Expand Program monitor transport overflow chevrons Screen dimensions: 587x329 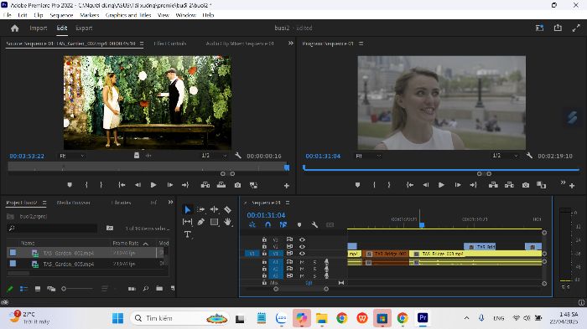click(x=563, y=182)
